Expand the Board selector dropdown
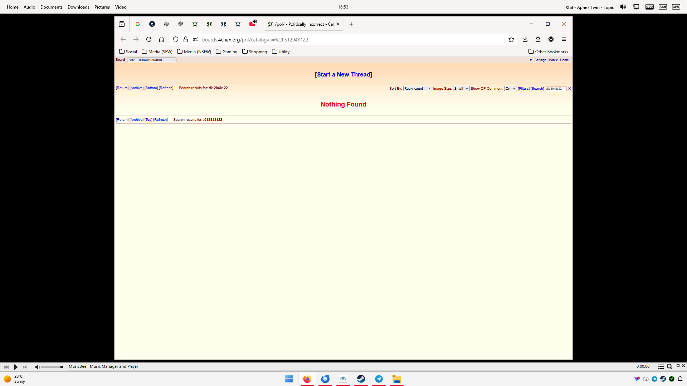Viewport: 687px width, 386px height. point(151,60)
